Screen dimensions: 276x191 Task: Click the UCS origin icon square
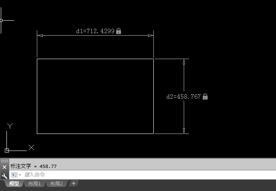[x=7, y=151]
